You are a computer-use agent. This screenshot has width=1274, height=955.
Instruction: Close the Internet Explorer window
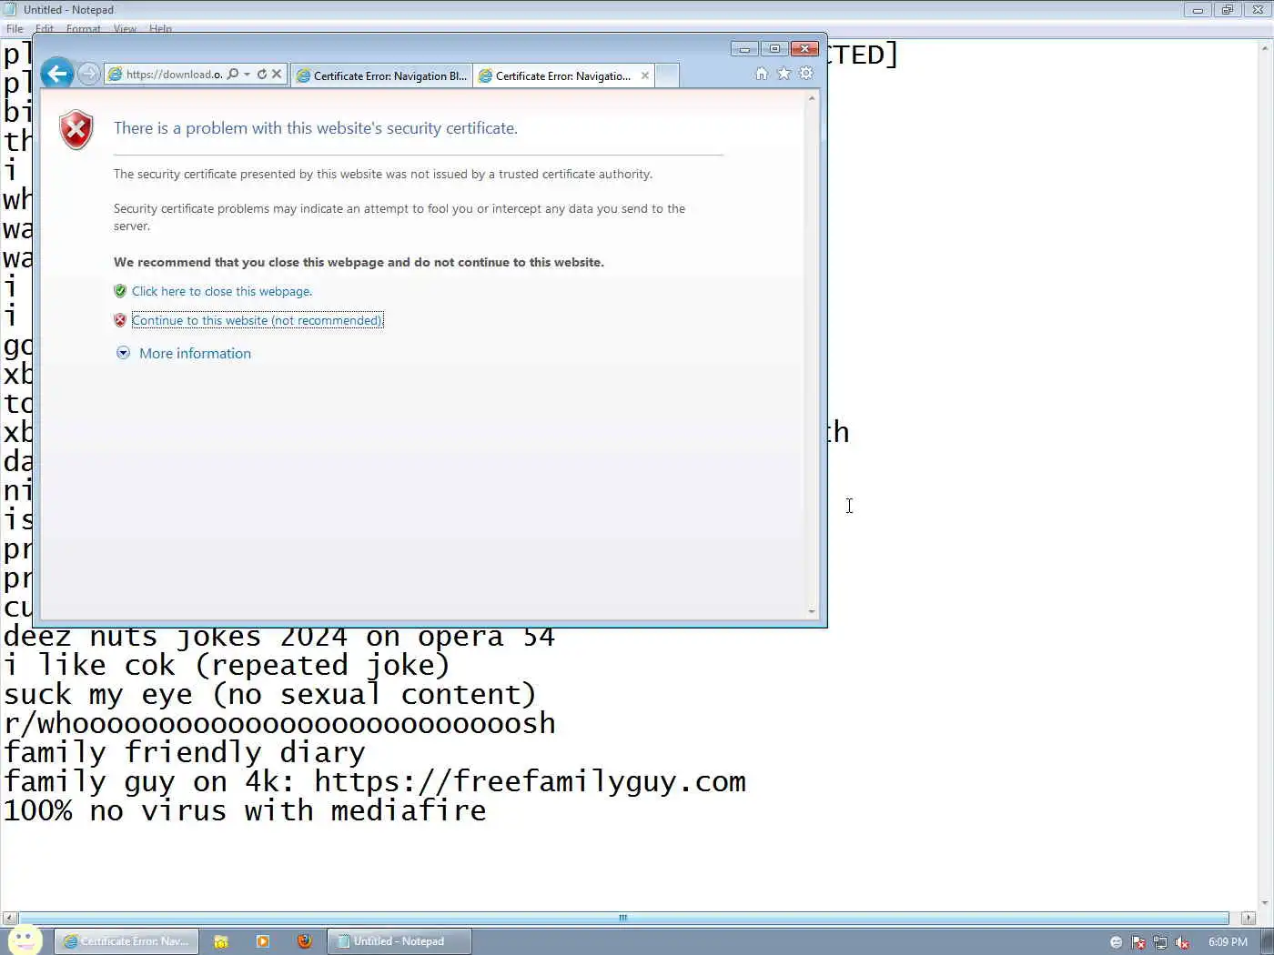click(804, 48)
